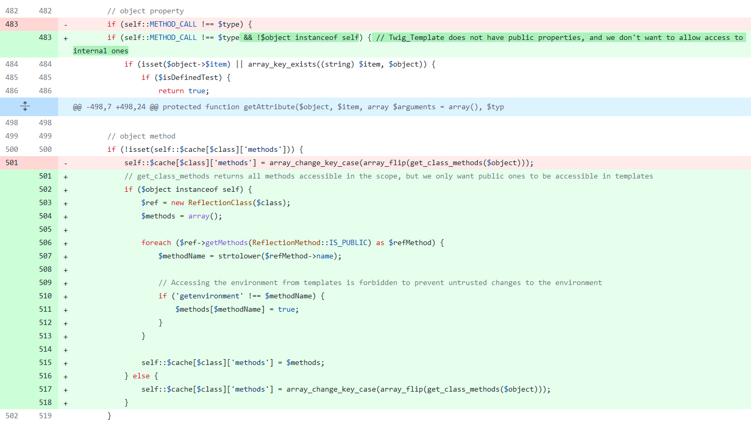Select deleted line number 483
751x422 pixels.
12,24
